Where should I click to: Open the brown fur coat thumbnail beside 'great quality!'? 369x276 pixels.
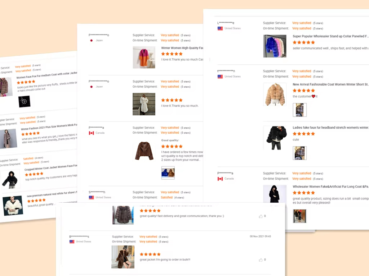point(123,215)
